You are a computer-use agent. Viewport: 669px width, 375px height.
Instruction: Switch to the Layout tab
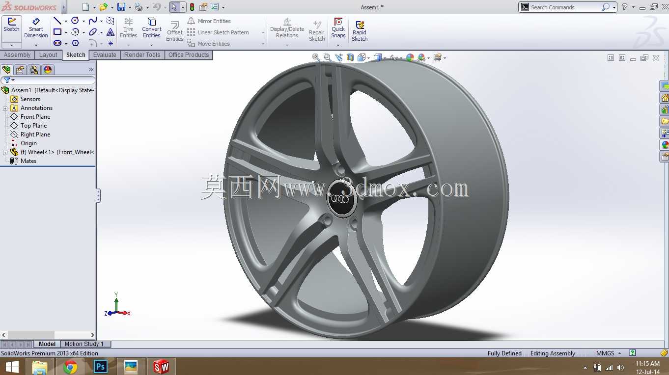48,55
